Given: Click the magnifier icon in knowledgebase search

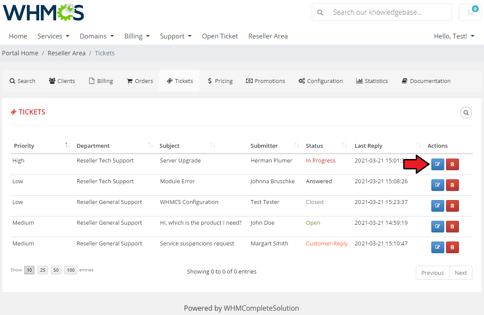Looking at the screenshot, I should tap(320, 13).
